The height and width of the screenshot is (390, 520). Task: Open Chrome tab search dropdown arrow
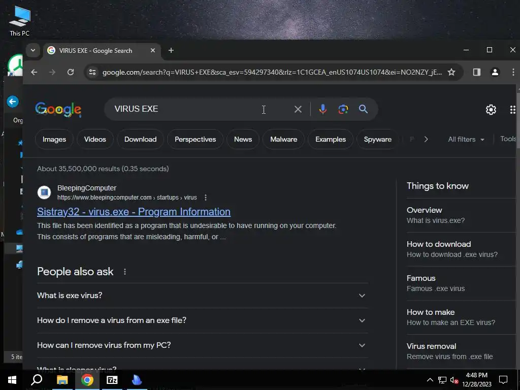[x=33, y=50]
